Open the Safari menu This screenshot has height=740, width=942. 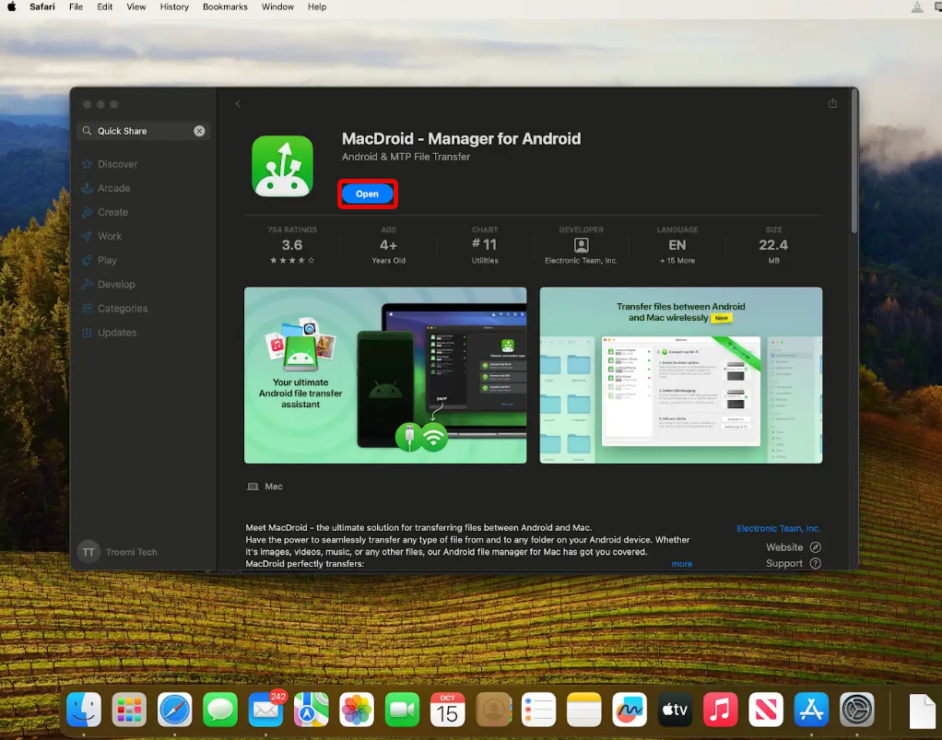[42, 7]
